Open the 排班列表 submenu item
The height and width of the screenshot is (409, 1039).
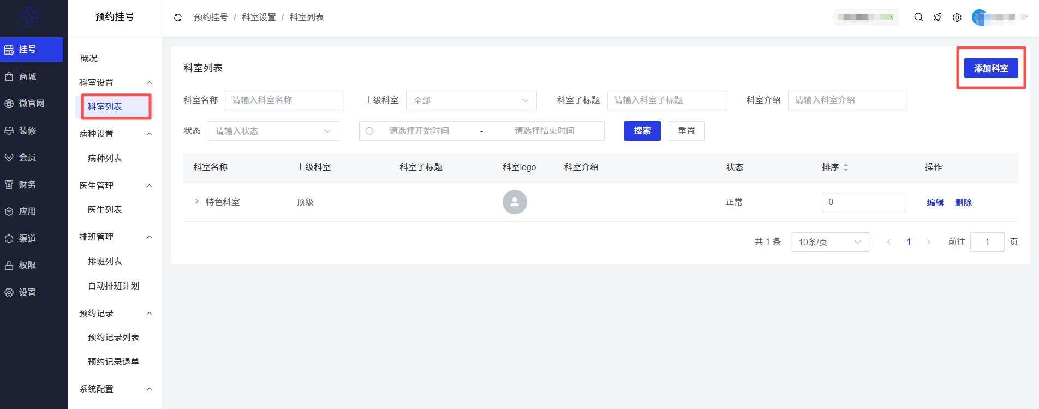pyautogui.click(x=105, y=261)
